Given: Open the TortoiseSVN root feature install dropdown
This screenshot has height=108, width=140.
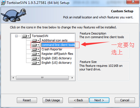Looking at the screenshot, I should point(26,36).
